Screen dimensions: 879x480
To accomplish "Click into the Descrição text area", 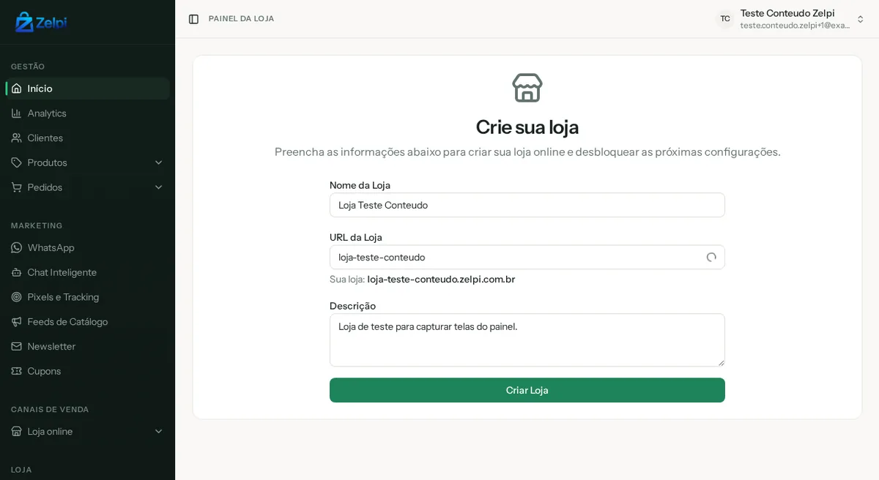I will click(527, 340).
